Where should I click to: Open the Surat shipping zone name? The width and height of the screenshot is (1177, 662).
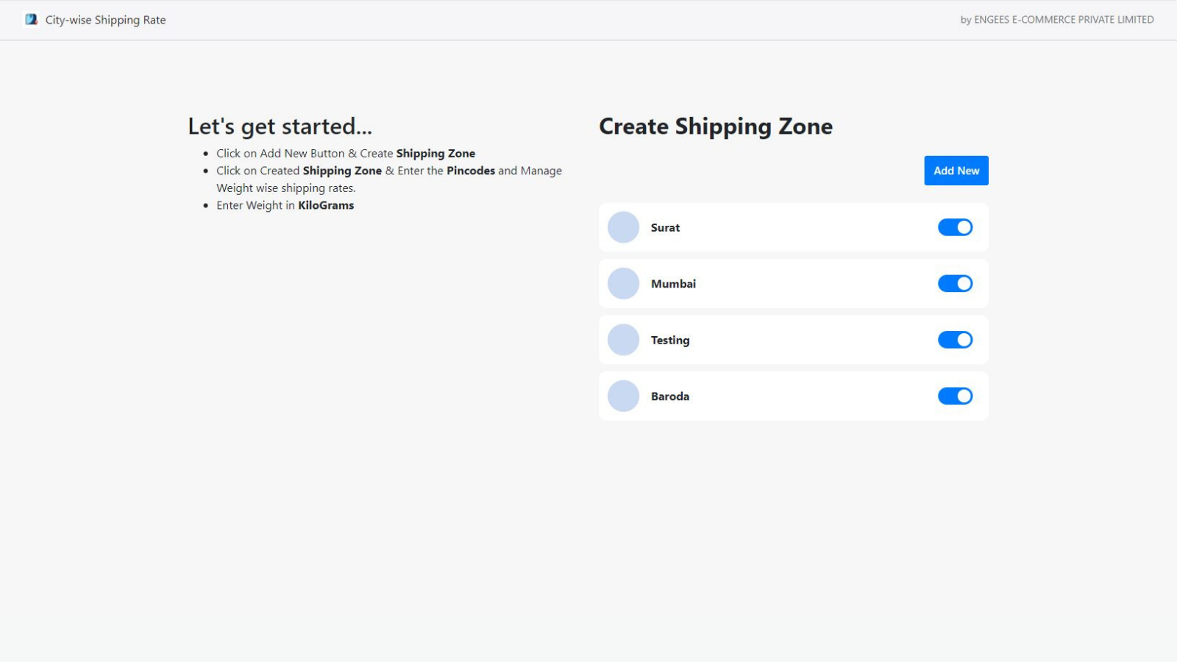coord(665,228)
